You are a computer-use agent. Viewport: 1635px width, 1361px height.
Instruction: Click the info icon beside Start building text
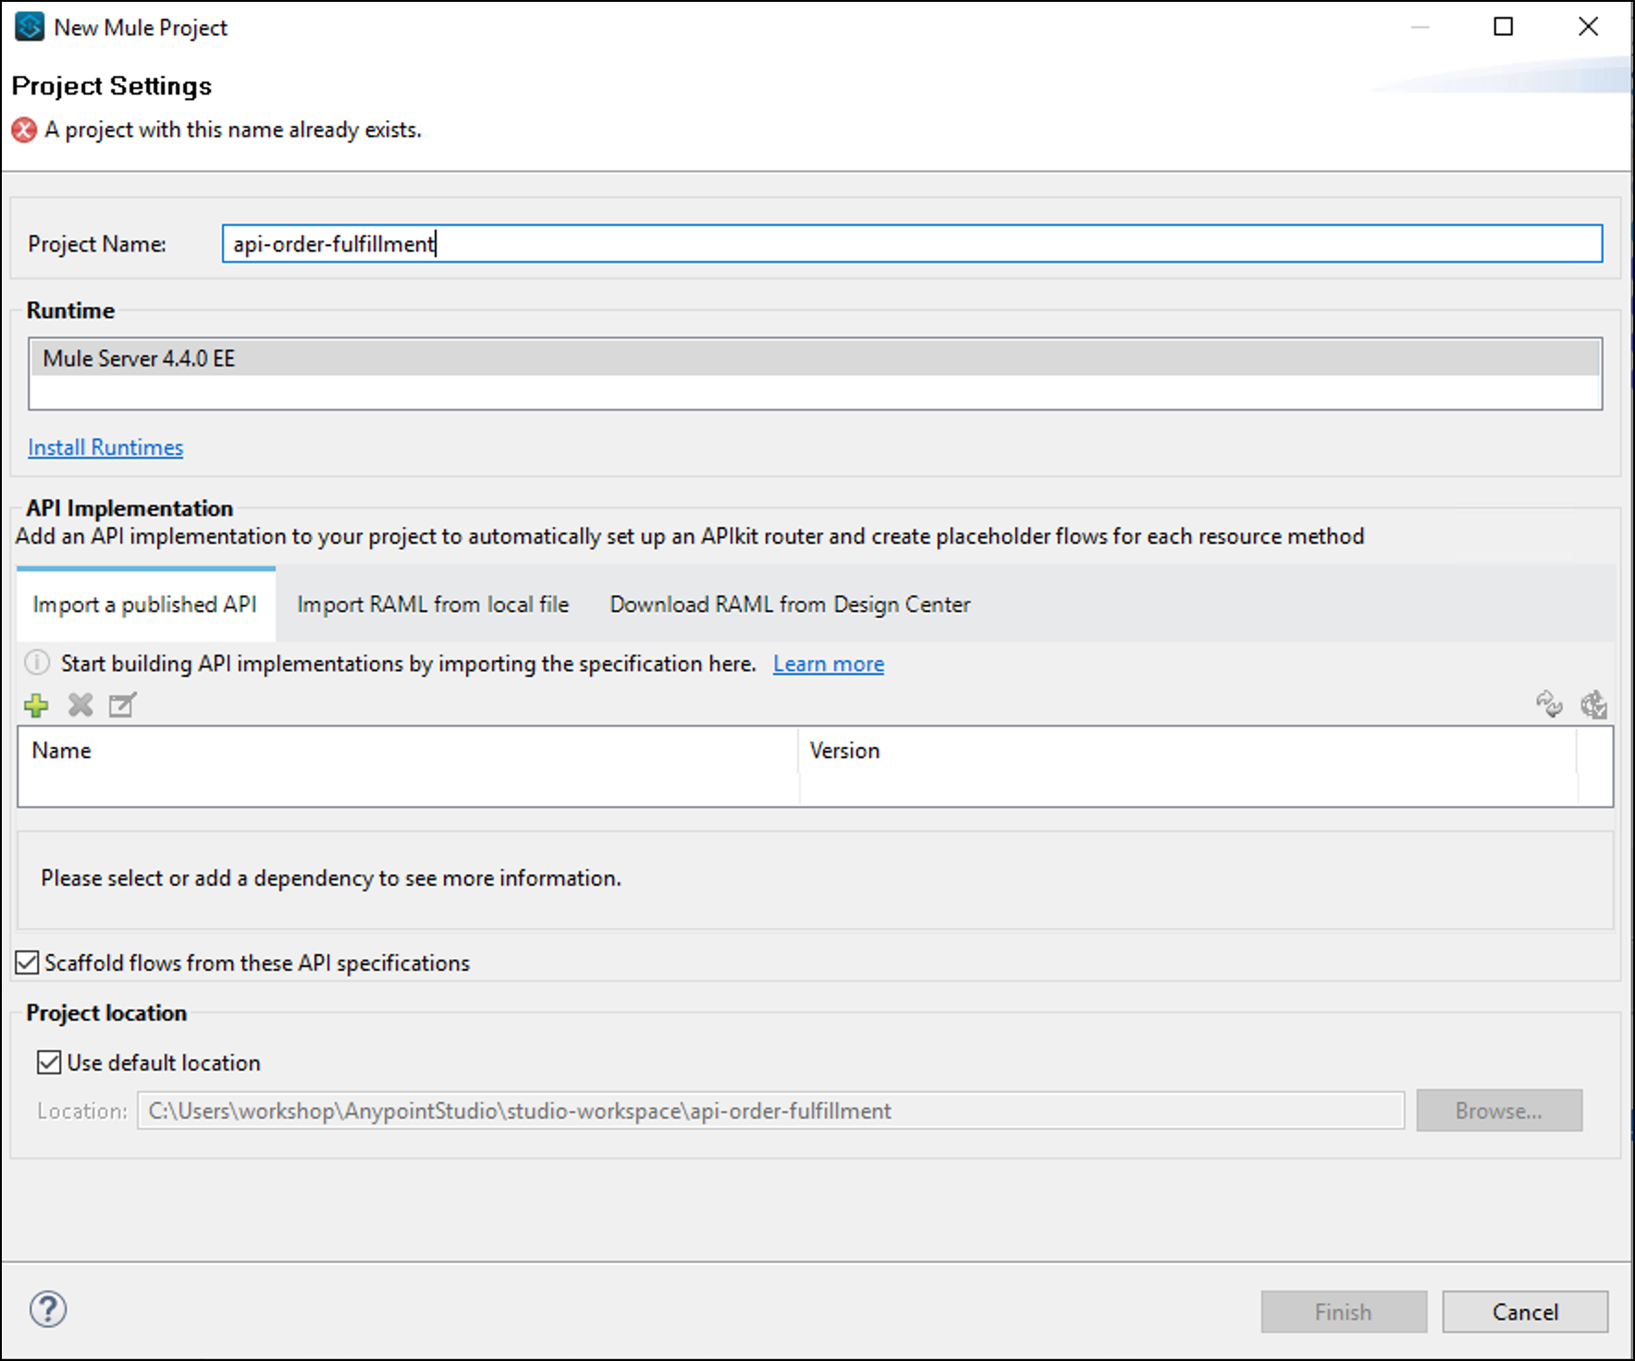(x=37, y=663)
